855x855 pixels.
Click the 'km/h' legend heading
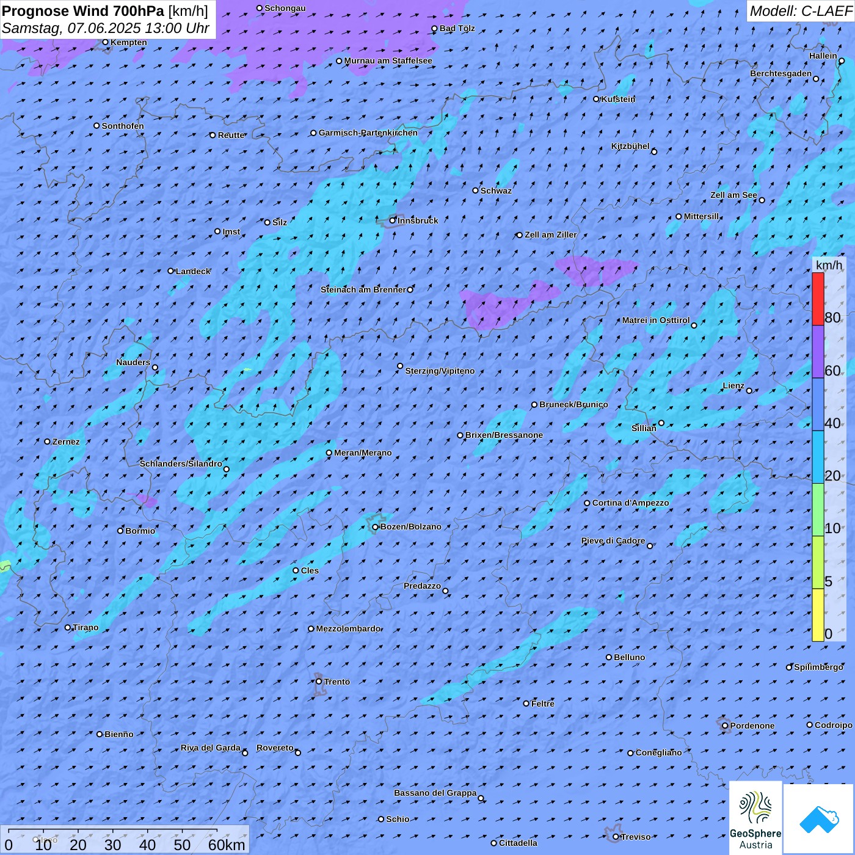point(829,265)
